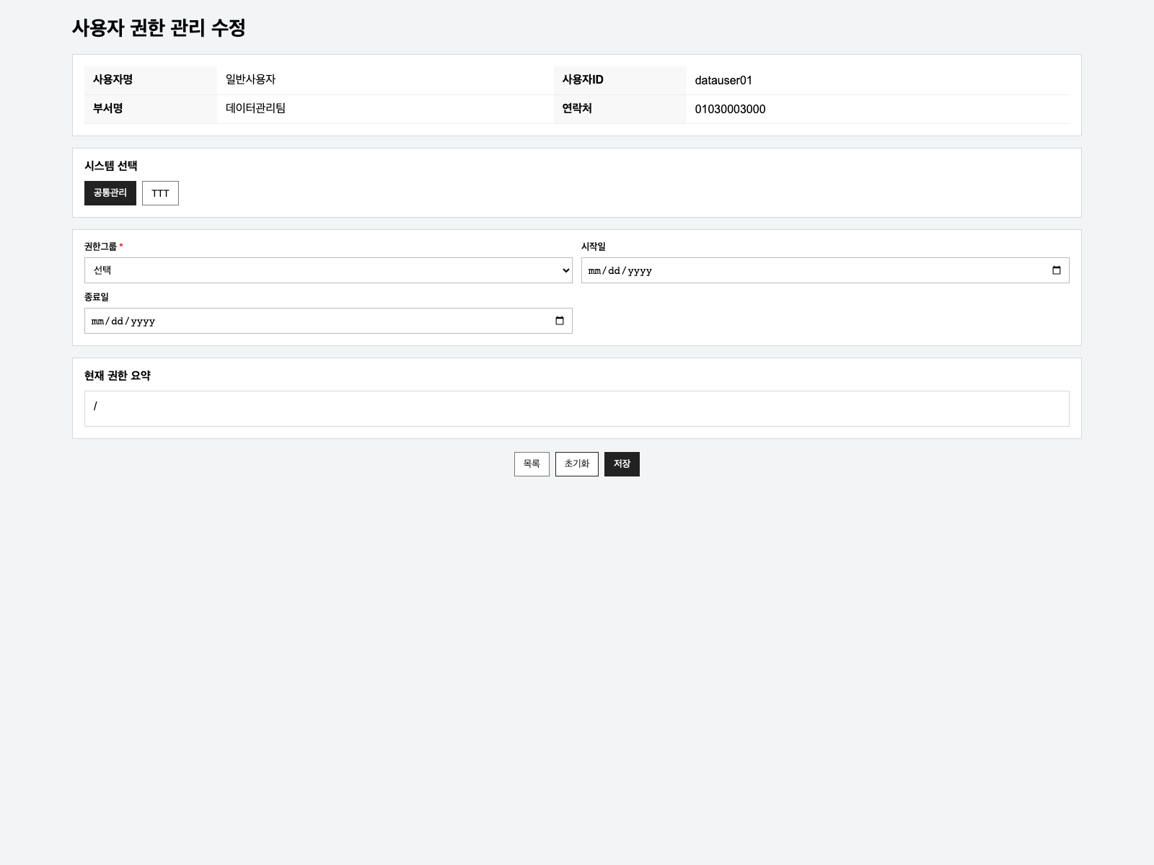This screenshot has height=865, width=1154.
Task: Switch to the TTT system tab
Action: coord(160,193)
